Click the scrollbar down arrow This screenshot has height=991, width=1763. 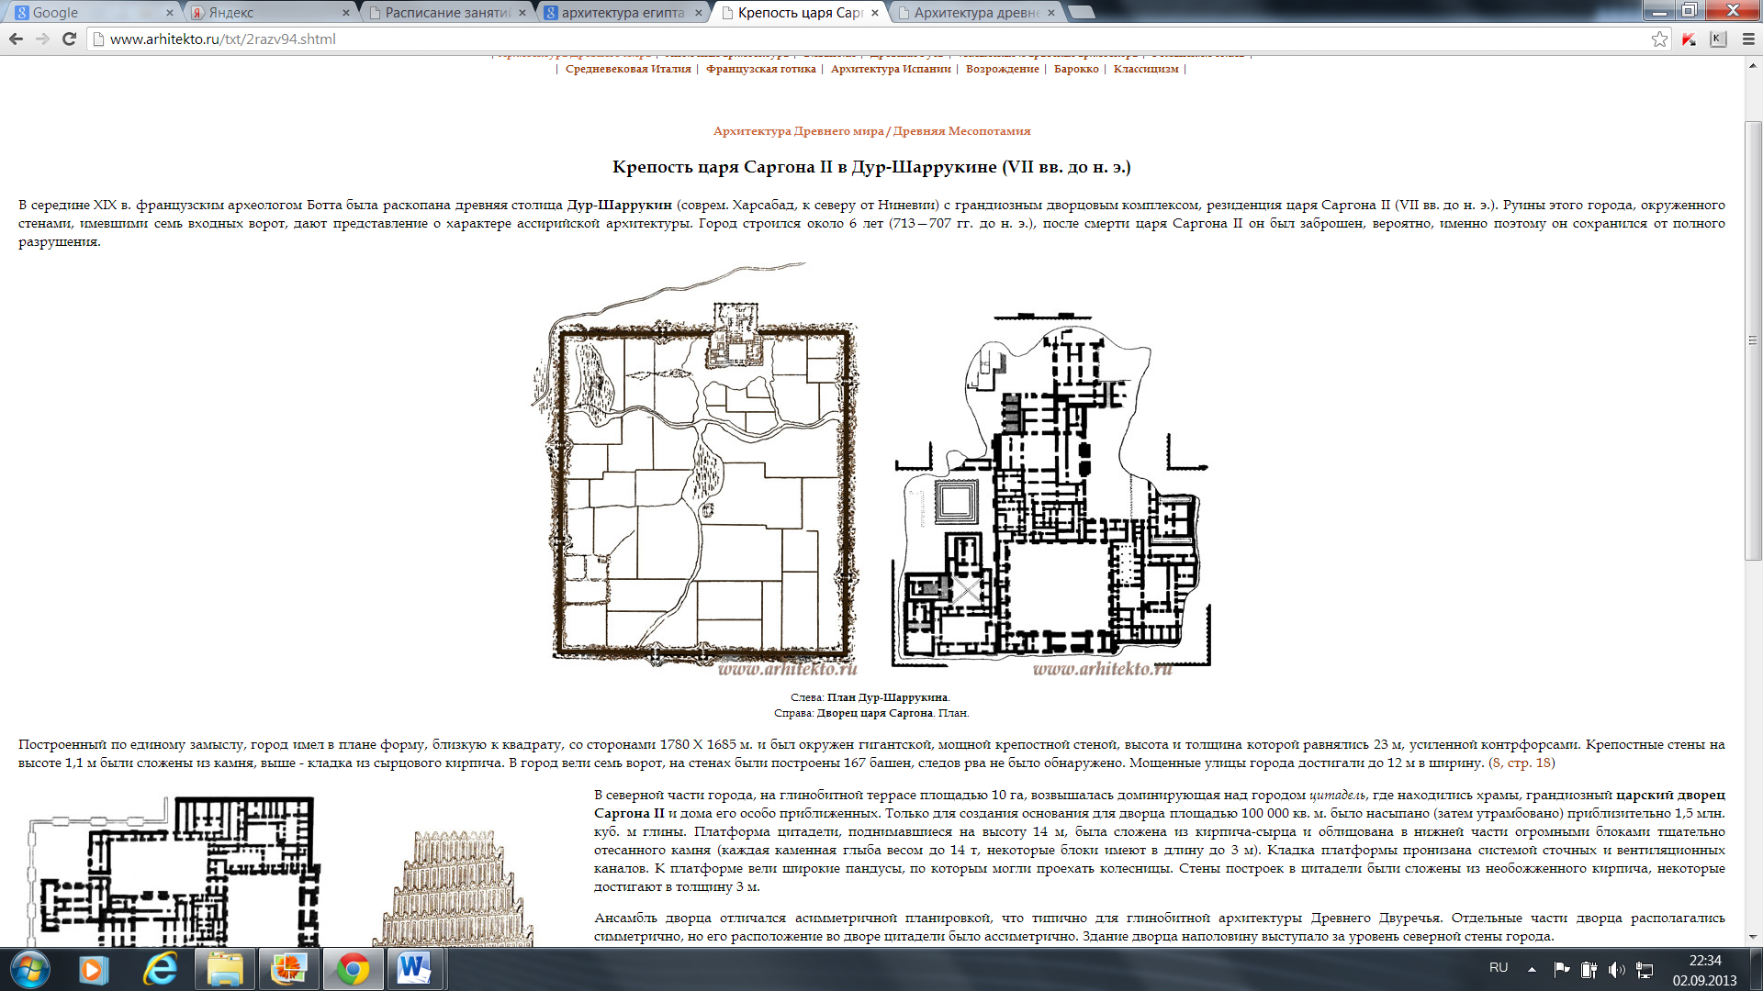click(1753, 937)
